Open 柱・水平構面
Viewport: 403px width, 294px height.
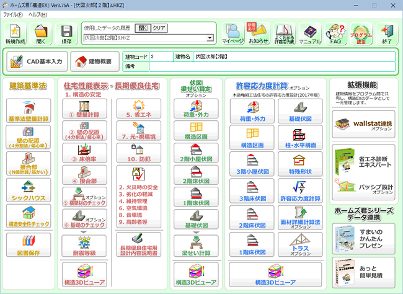pyautogui.click(x=300, y=138)
